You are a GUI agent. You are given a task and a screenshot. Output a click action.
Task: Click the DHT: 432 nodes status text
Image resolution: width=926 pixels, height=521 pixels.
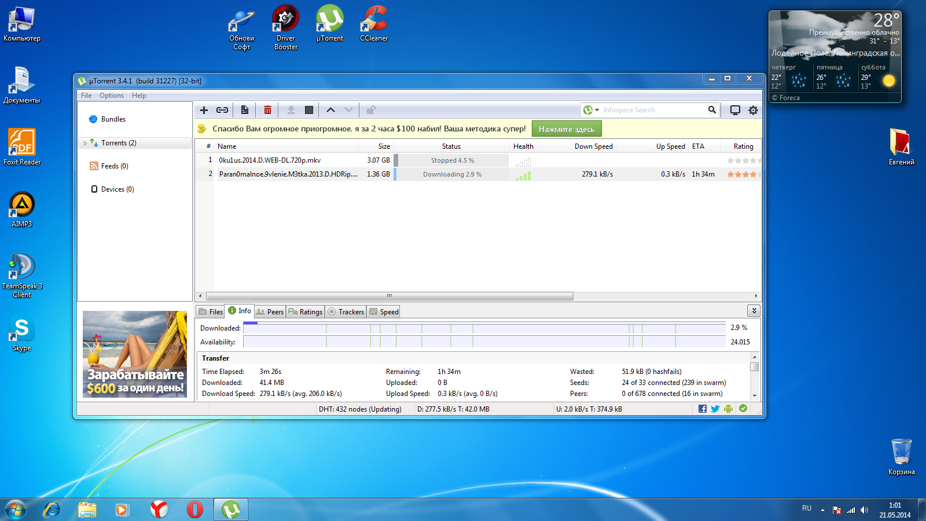pyautogui.click(x=360, y=409)
